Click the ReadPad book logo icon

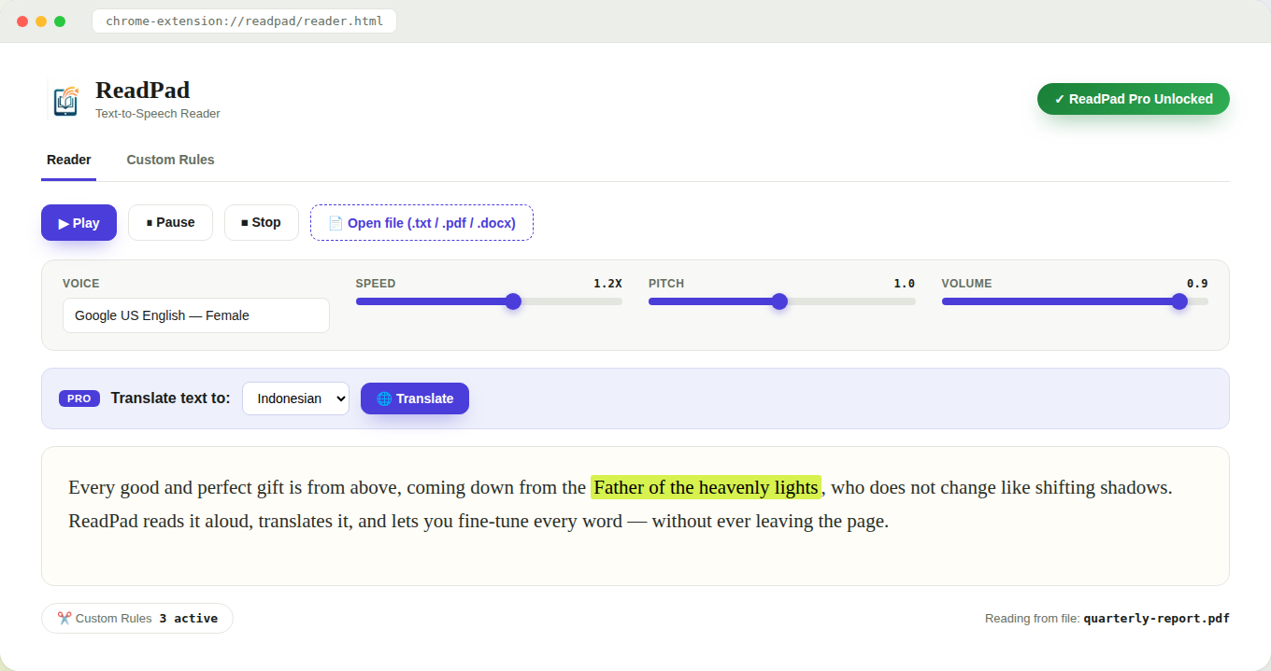(x=65, y=100)
